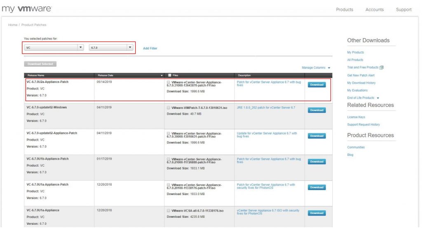Check the VIMPatch-T-6.7.0-13010631.iso checkbox
The width and height of the screenshot is (422, 233).
click(168, 108)
